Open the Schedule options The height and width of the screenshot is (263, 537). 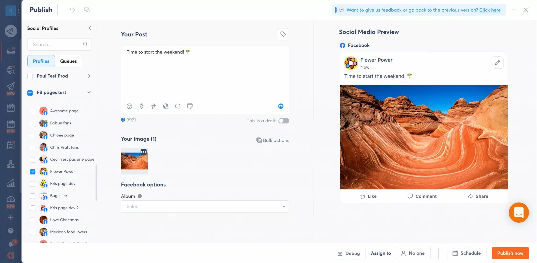pyautogui.click(x=466, y=253)
